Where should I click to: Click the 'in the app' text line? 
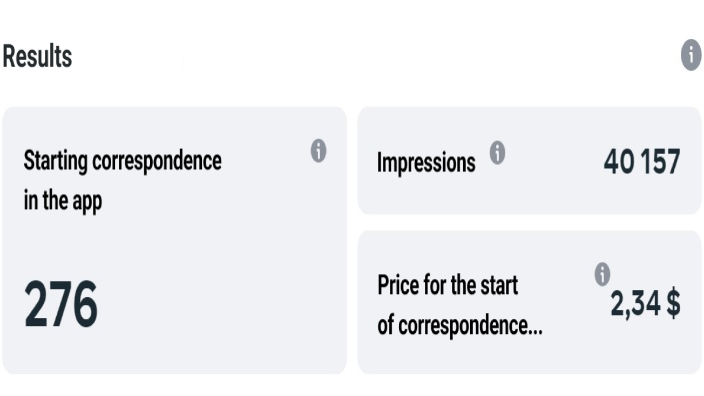63,201
